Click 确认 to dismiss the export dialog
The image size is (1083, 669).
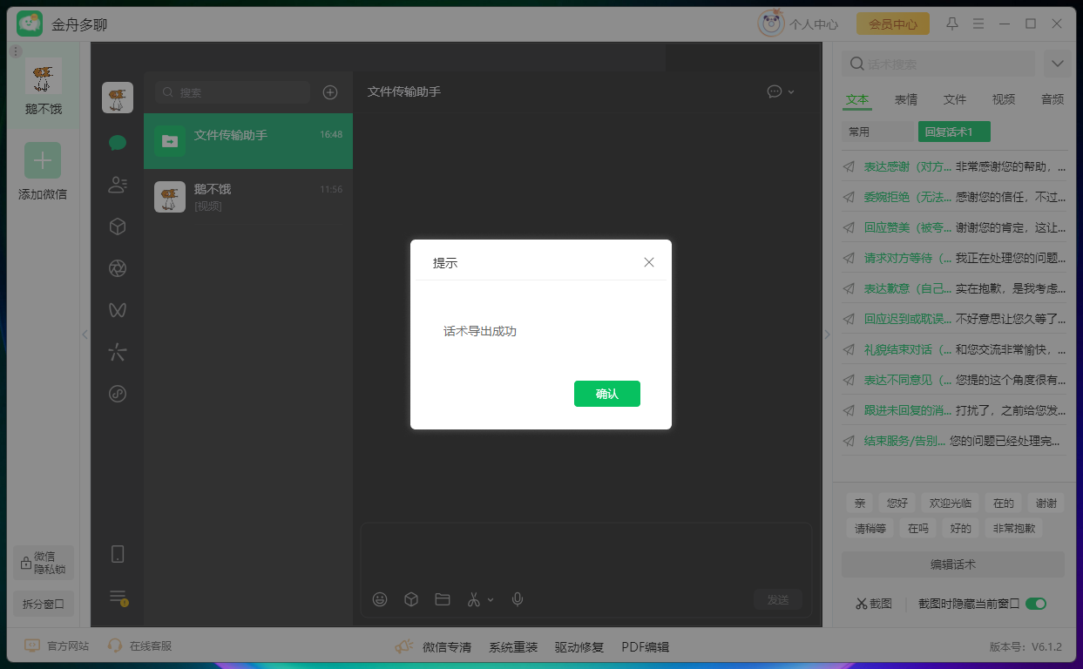click(606, 394)
